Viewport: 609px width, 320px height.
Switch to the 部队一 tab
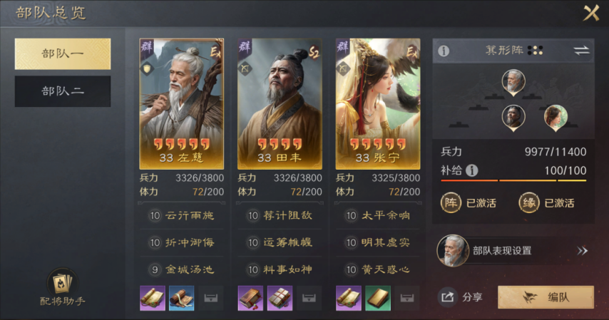click(63, 54)
